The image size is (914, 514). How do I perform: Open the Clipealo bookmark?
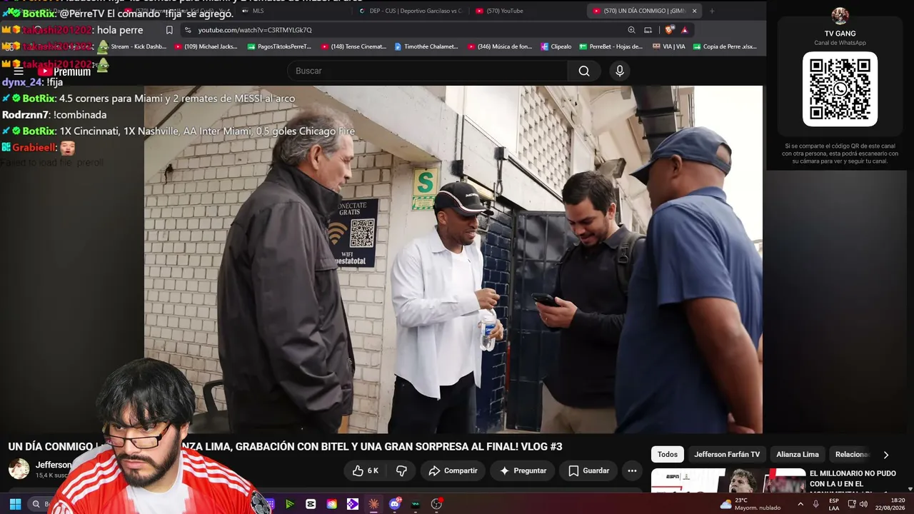pos(556,47)
